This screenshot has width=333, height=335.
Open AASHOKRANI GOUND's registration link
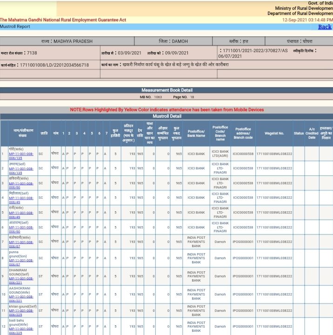pos(21,299)
